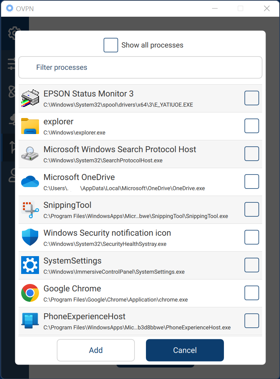Select Microsoft Windows Search Protocol Host checkbox
Viewport: 280px width, 379px height.
pos(252,153)
